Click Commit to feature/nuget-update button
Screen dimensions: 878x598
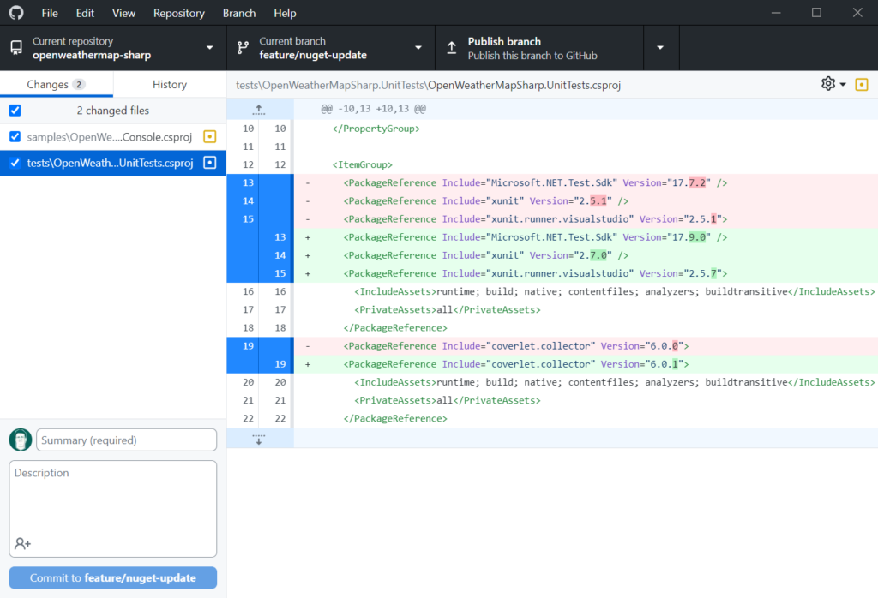click(x=113, y=577)
